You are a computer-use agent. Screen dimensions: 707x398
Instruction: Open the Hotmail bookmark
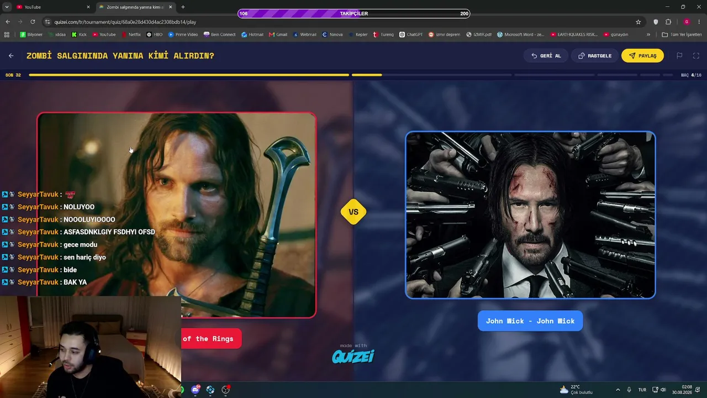[x=252, y=34]
